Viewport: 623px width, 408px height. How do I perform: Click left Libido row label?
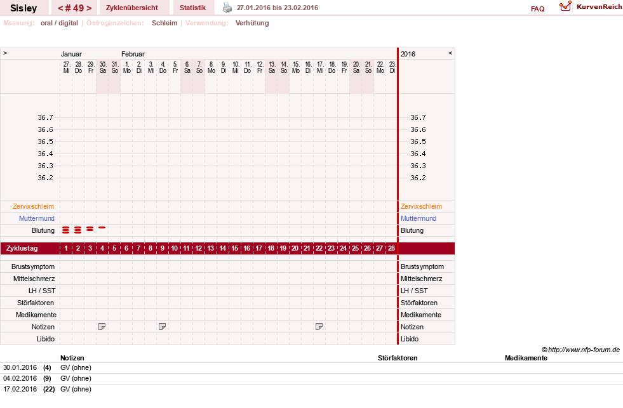[46, 339]
